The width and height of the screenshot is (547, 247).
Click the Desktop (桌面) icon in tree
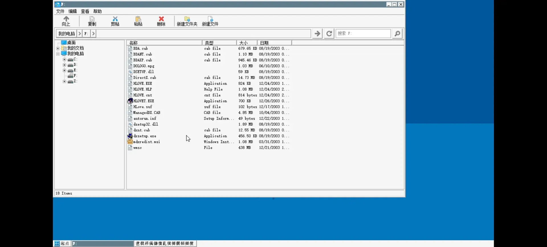pyautogui.click(x=64, y=43)
